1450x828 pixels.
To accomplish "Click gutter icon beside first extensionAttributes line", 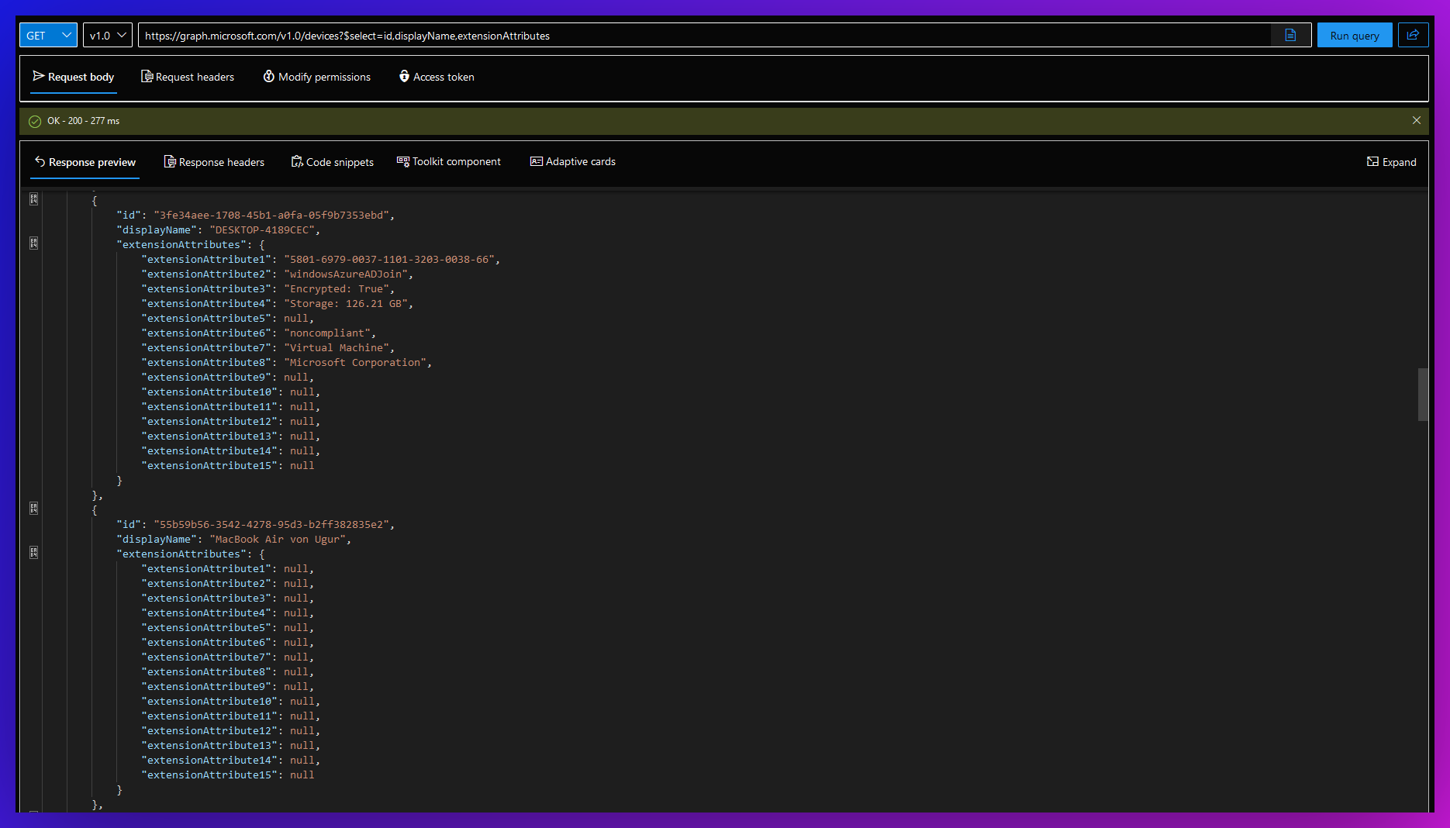I will click(34, 243).
